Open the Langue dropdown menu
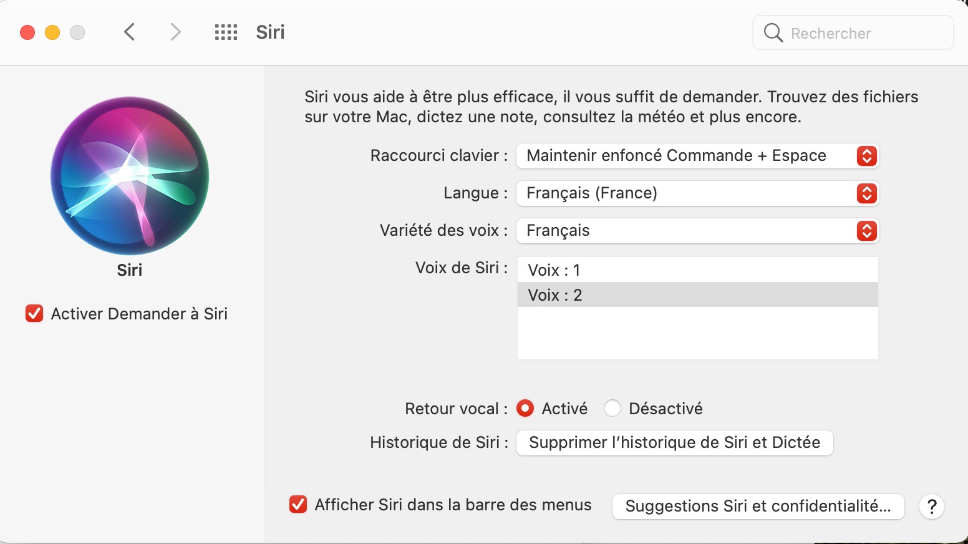 click(697, 193)
